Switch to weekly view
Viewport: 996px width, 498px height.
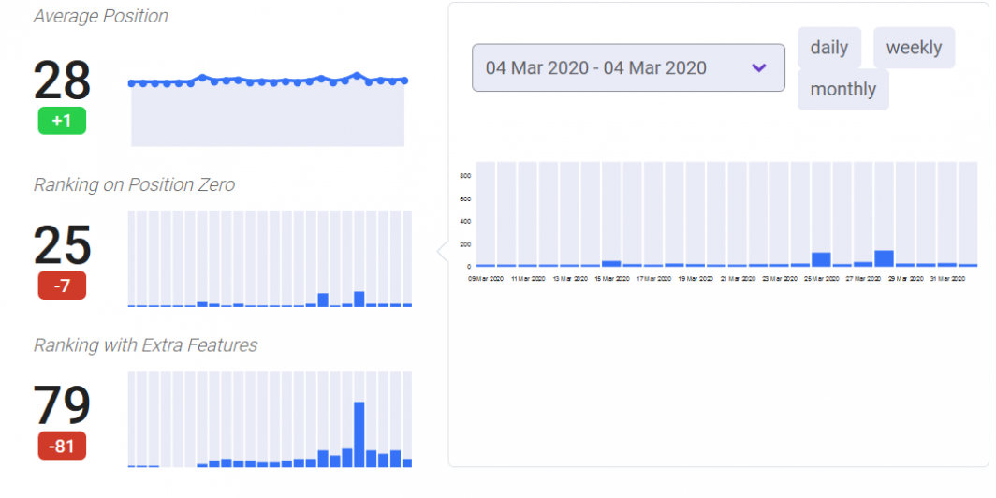click(914, 48)
